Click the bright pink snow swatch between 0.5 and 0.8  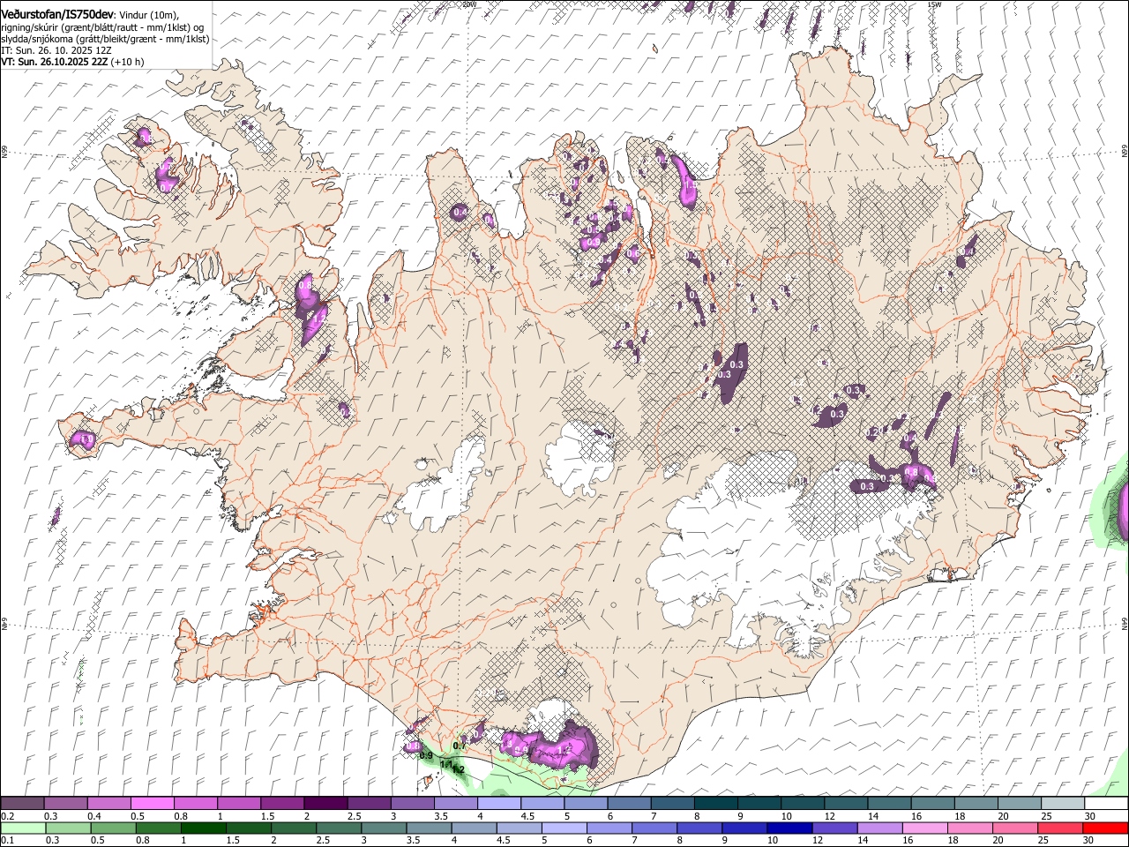152,803
